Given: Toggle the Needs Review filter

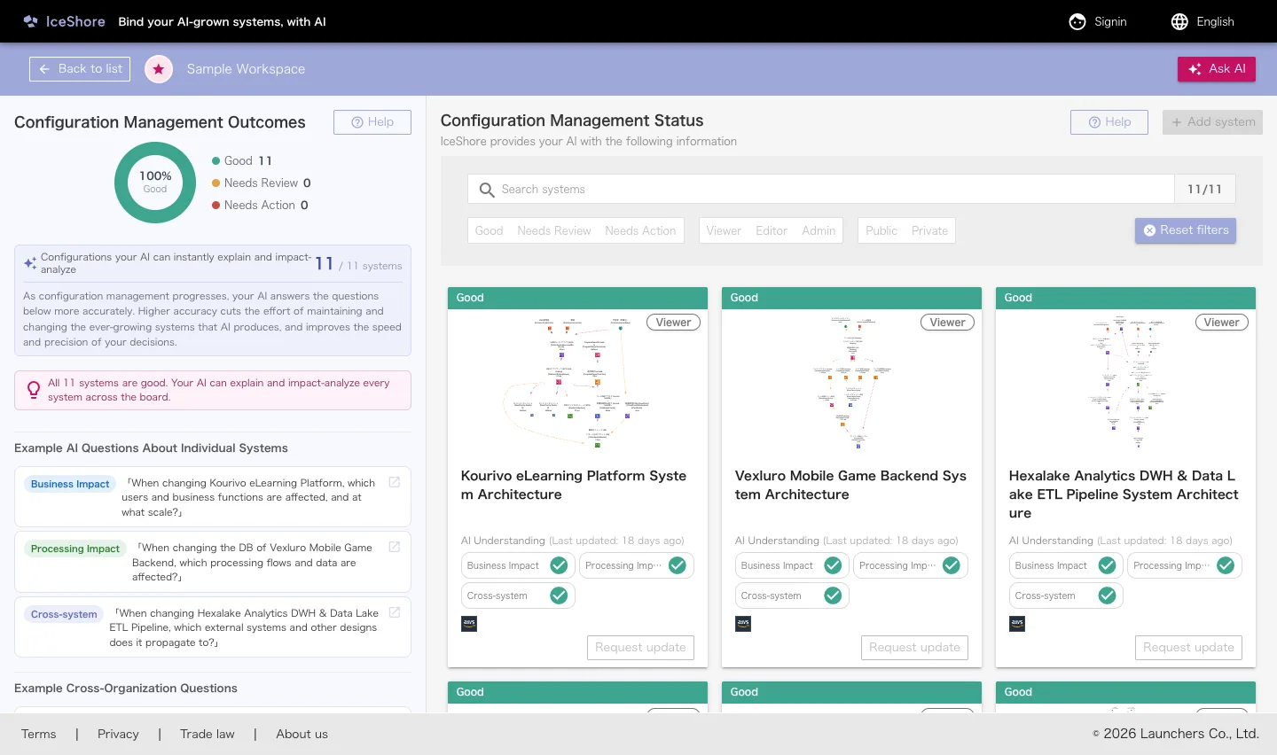Looking at the screenshot, I should 554,230.
